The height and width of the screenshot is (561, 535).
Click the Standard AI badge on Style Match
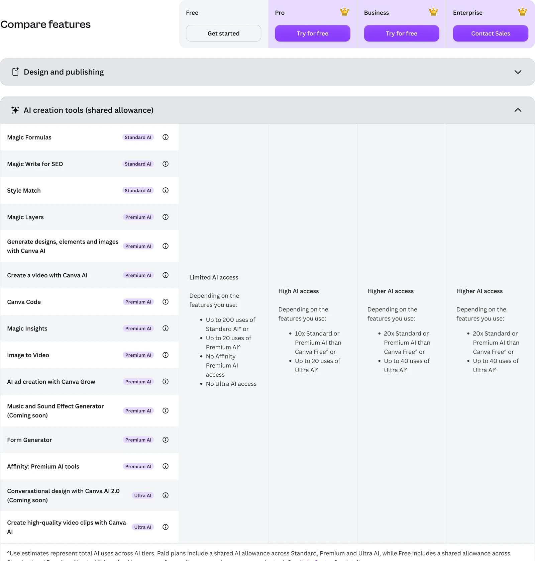tap(138, 190)
